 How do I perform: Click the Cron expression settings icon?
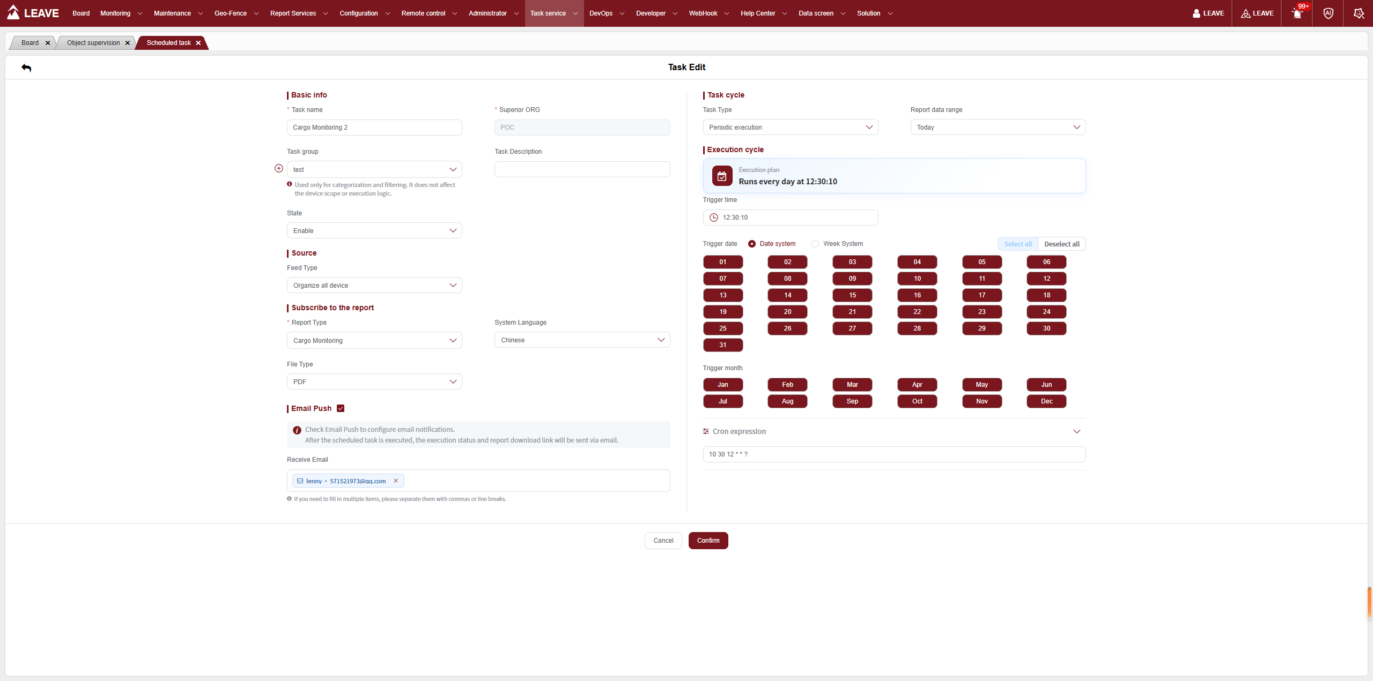(706, 431)
